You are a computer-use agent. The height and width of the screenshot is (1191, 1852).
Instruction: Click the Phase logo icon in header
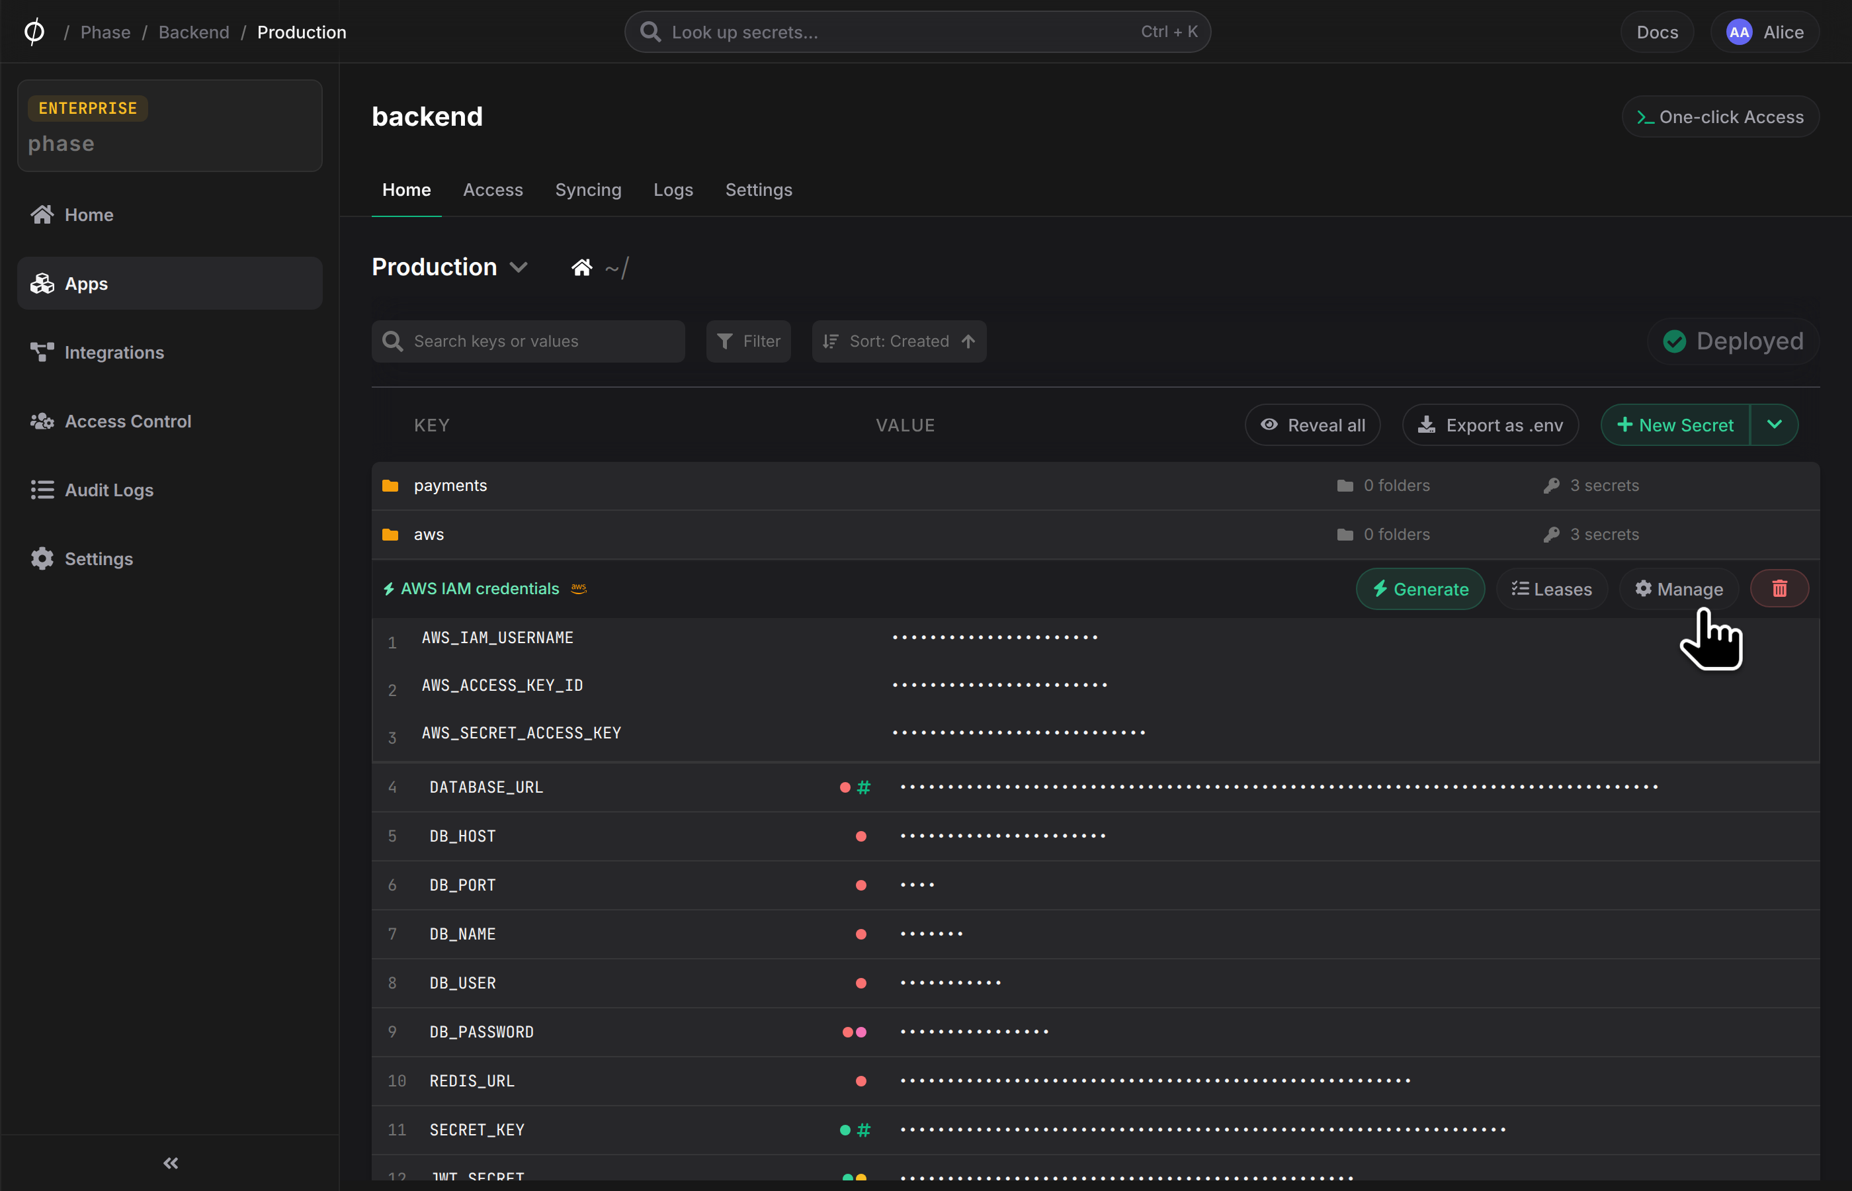pyautogui.click(x=34, y=32)
